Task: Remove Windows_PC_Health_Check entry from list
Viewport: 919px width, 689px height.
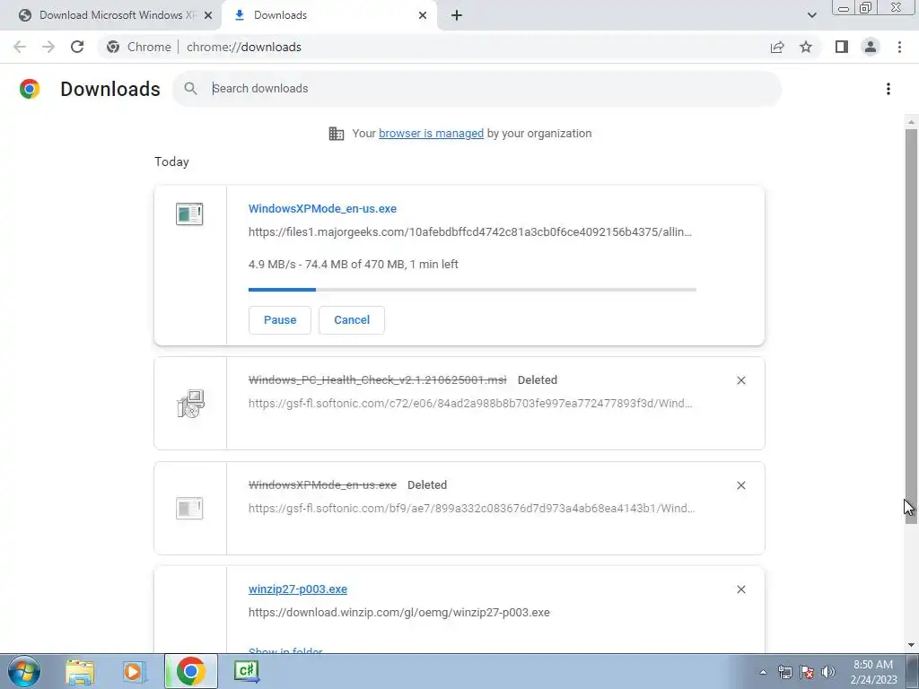Action: coord(740,380)
